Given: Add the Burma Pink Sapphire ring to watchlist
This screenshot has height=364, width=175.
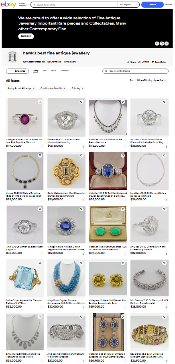Looking at the screenshot, I should 40,102.
